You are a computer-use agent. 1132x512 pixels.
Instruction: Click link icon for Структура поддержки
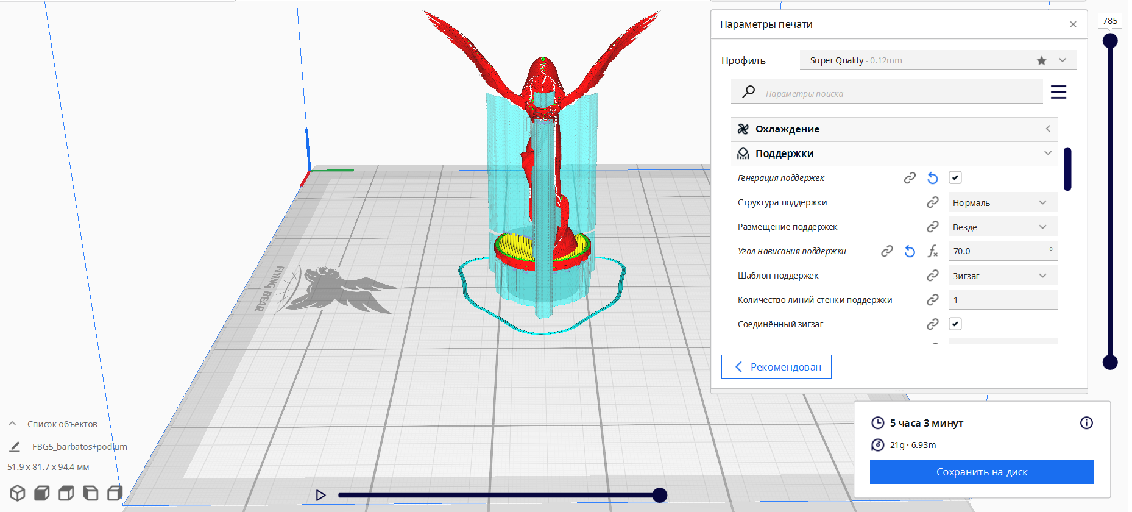coord(933,202)
